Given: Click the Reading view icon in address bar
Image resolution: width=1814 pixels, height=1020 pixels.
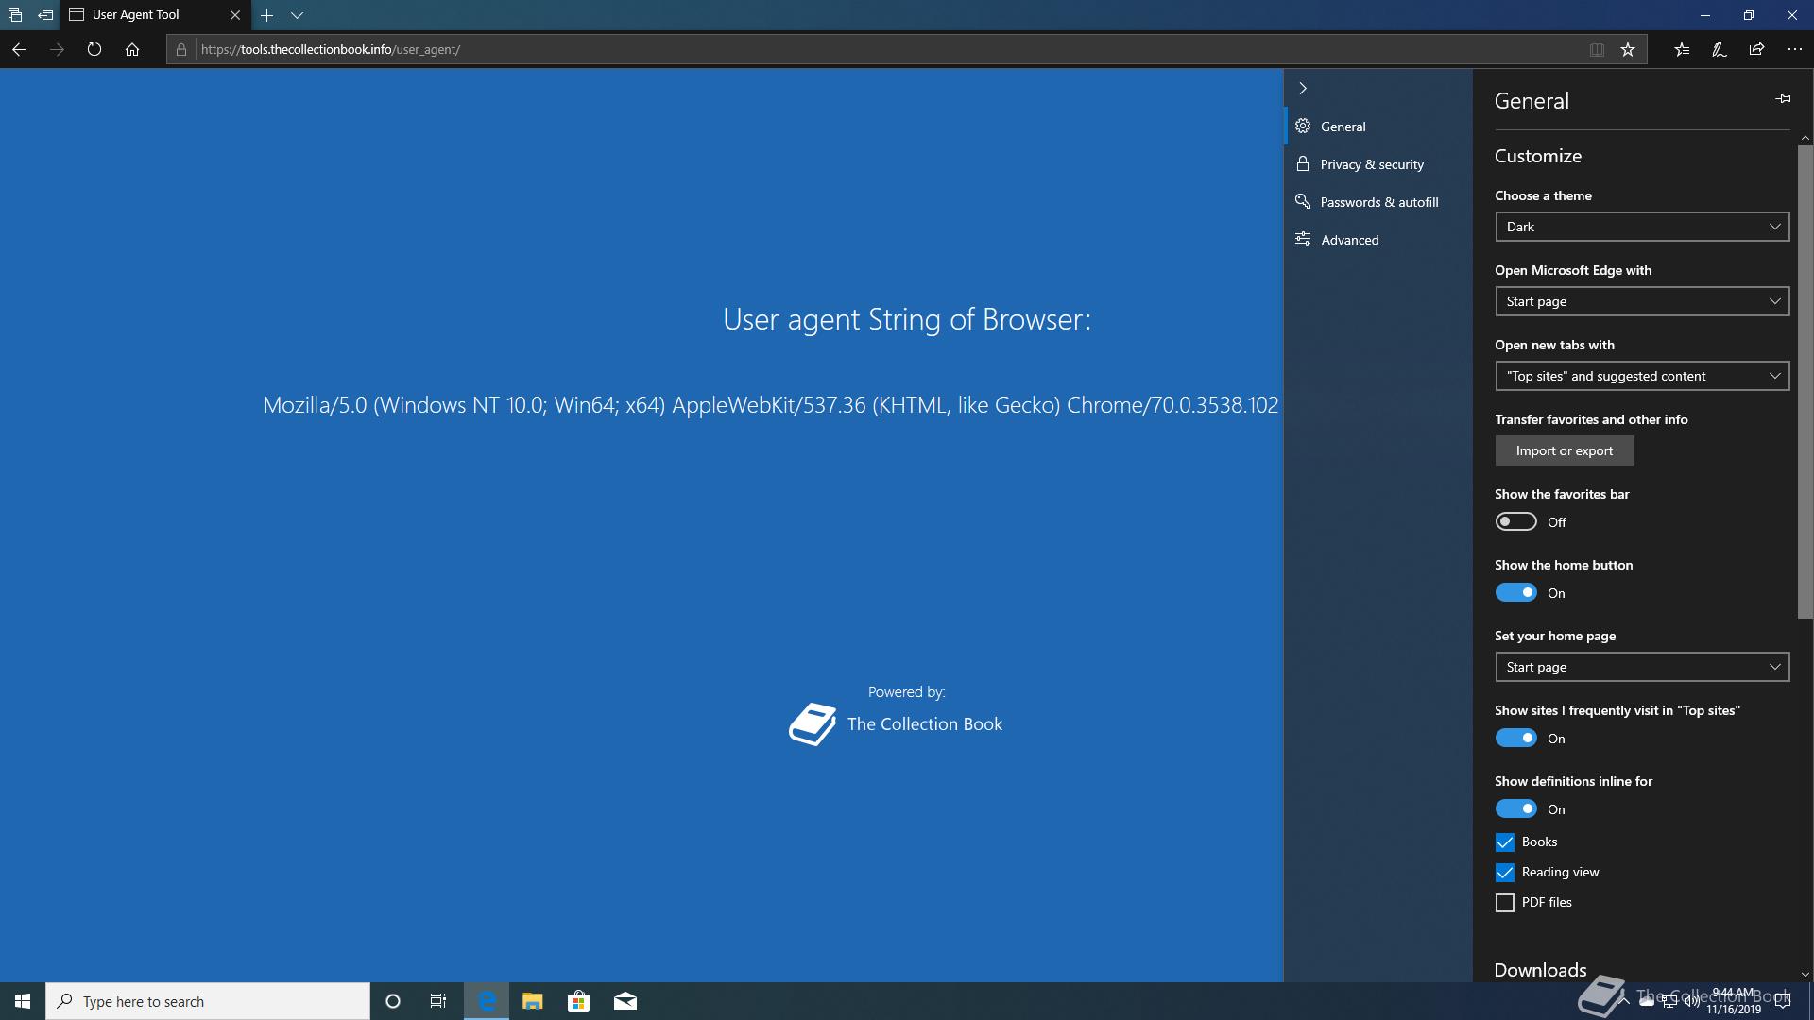Looking at the screenshot, I should pyautogui.click(x=1597, y=50).
